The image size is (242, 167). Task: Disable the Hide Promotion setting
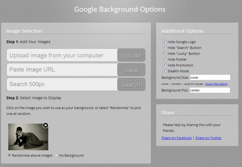click(164, 65)
